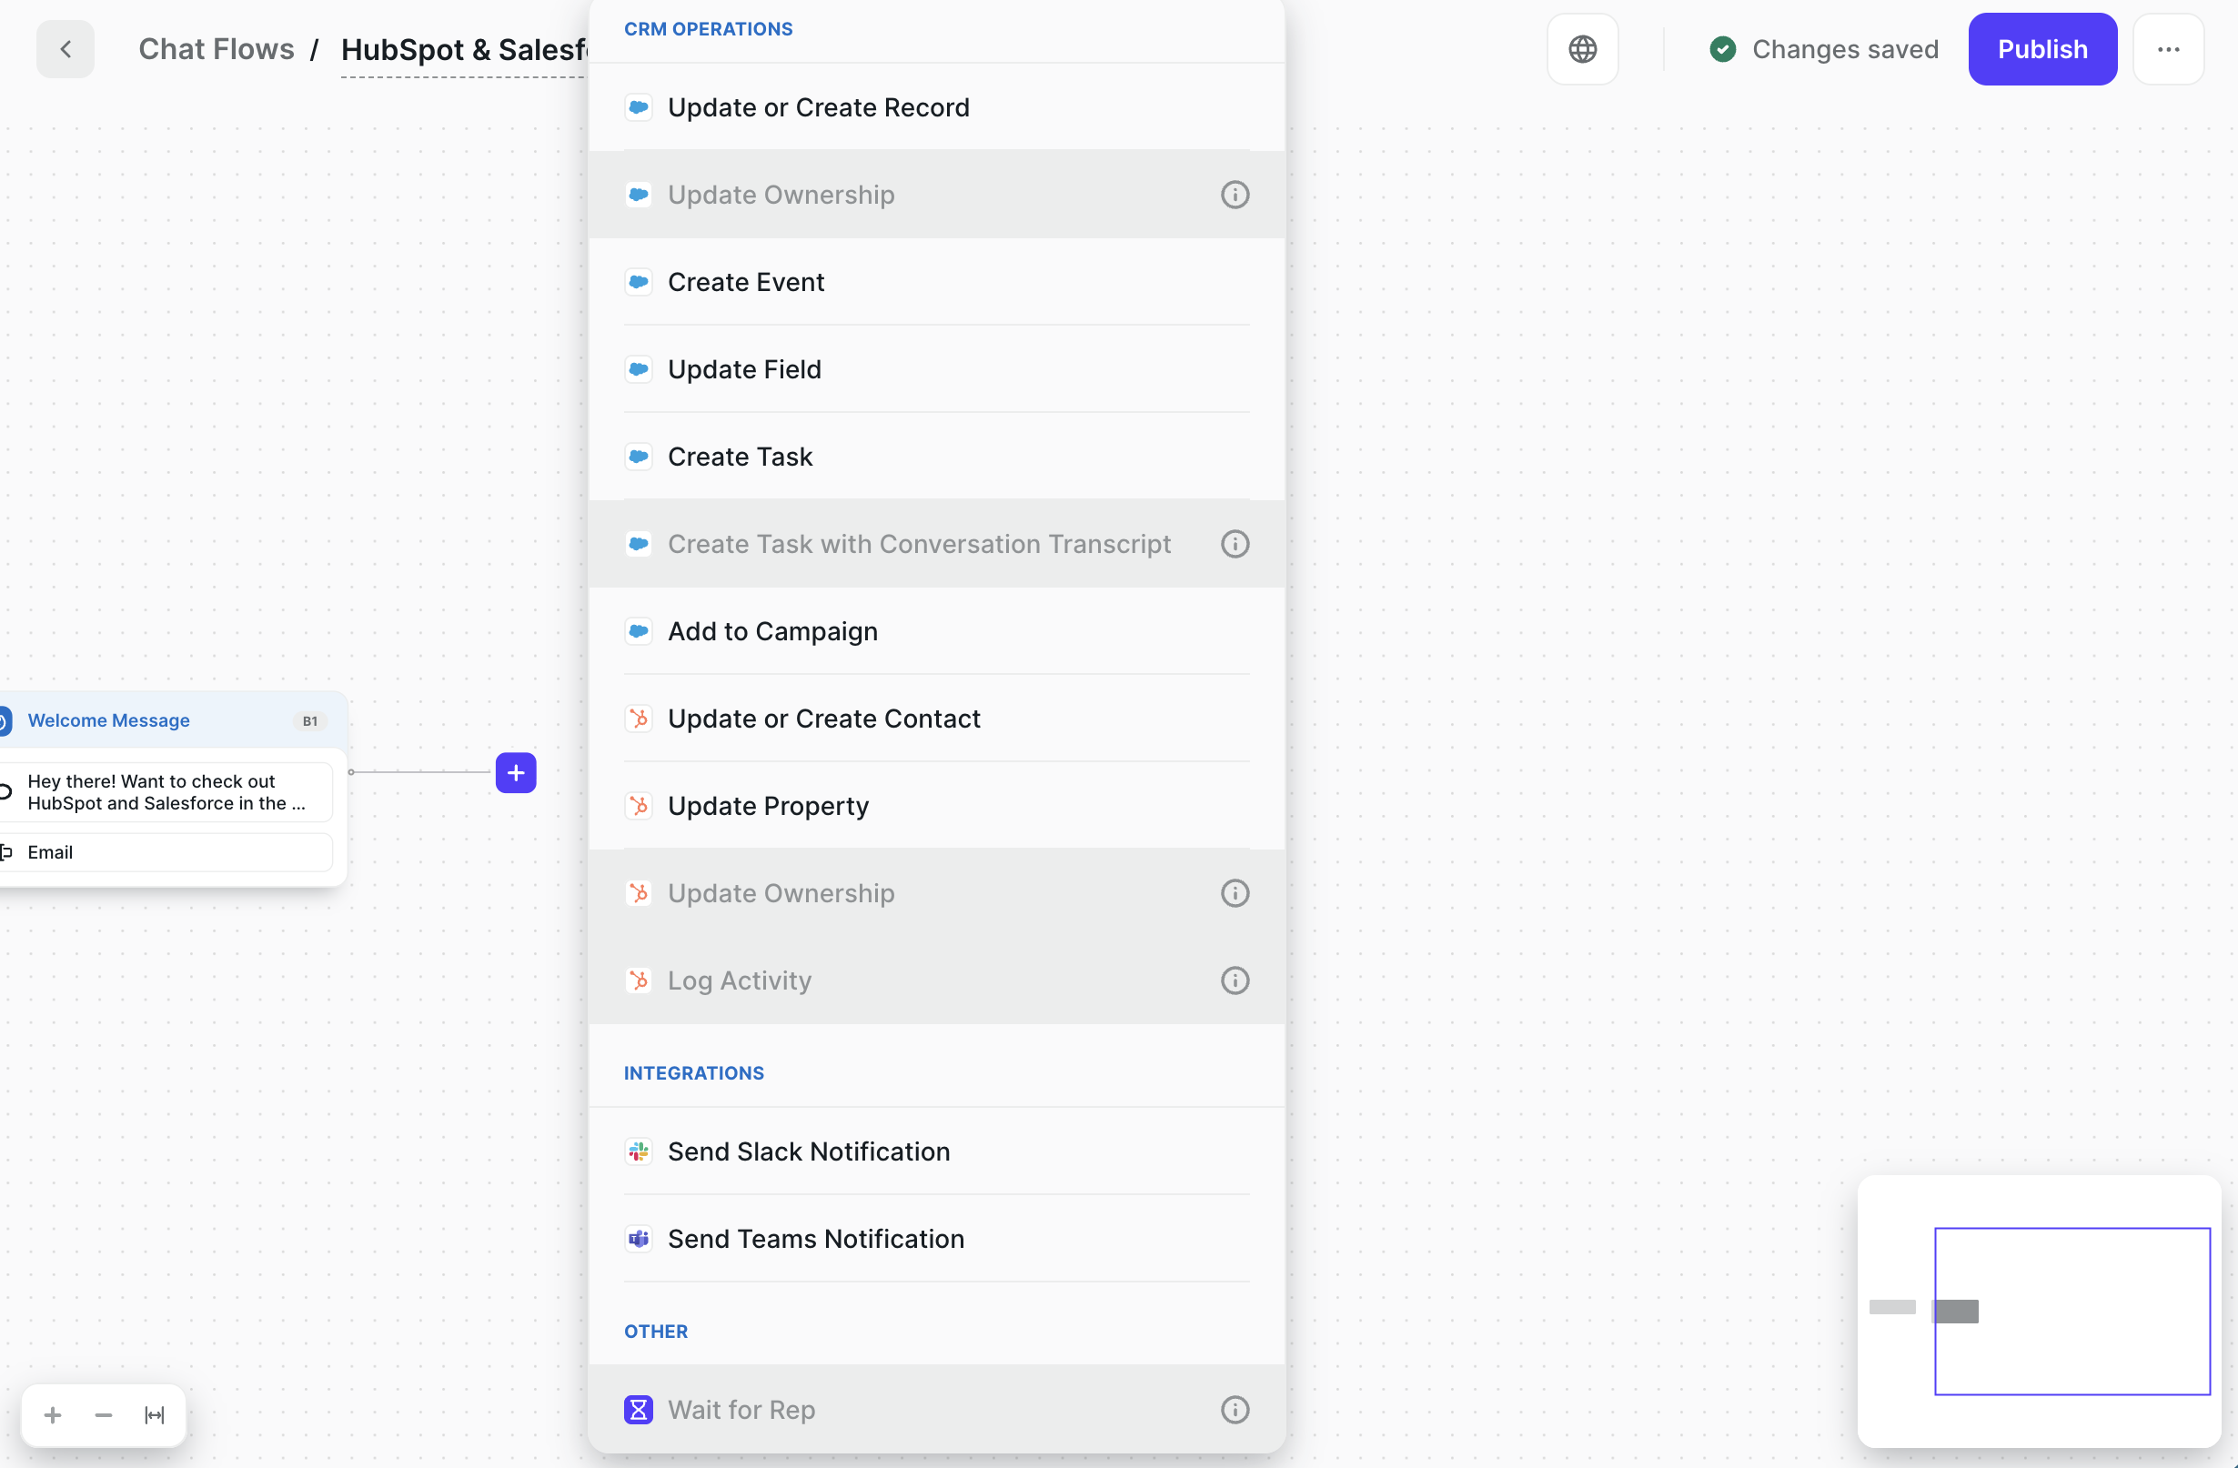This screenshot has height=1468, width=2238.
Task: Open the three-dot more options menu
Action: [2169, 49]
